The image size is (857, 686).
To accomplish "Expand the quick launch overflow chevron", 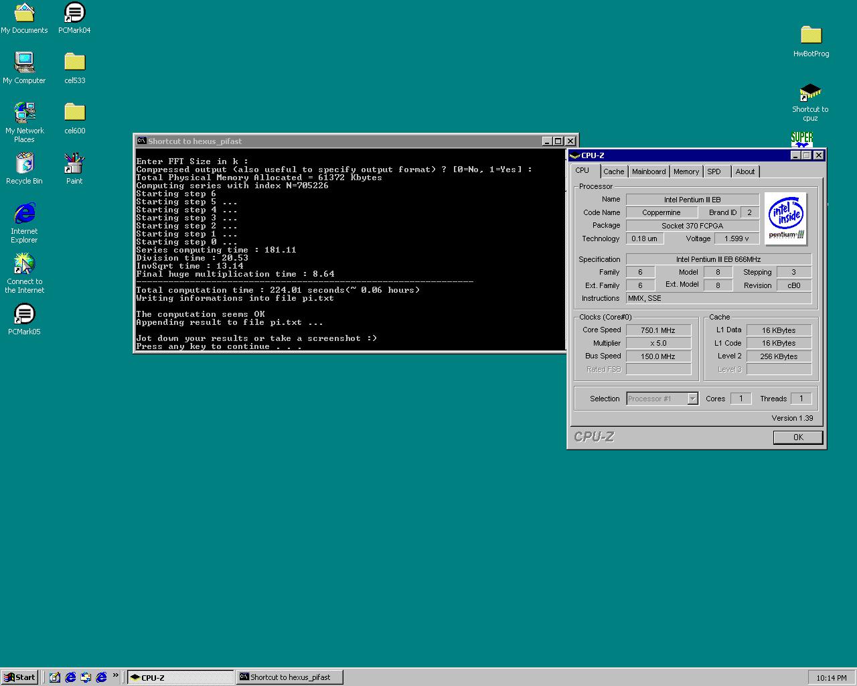I will click(115, 675).
